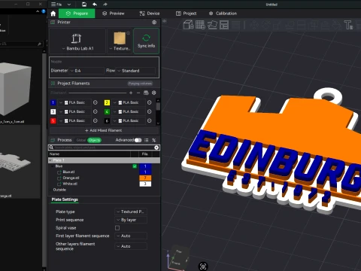Click the red filament 5 color swatch

coord(53,120)
